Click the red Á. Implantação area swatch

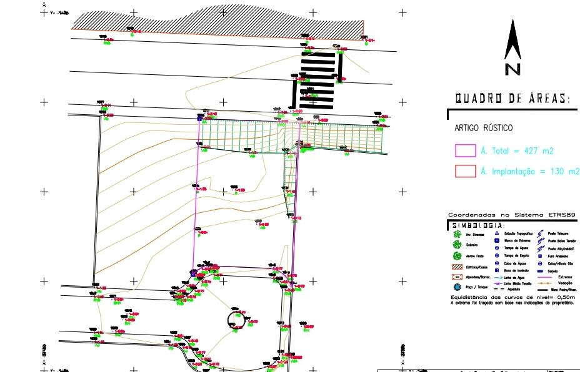[466, 171]
